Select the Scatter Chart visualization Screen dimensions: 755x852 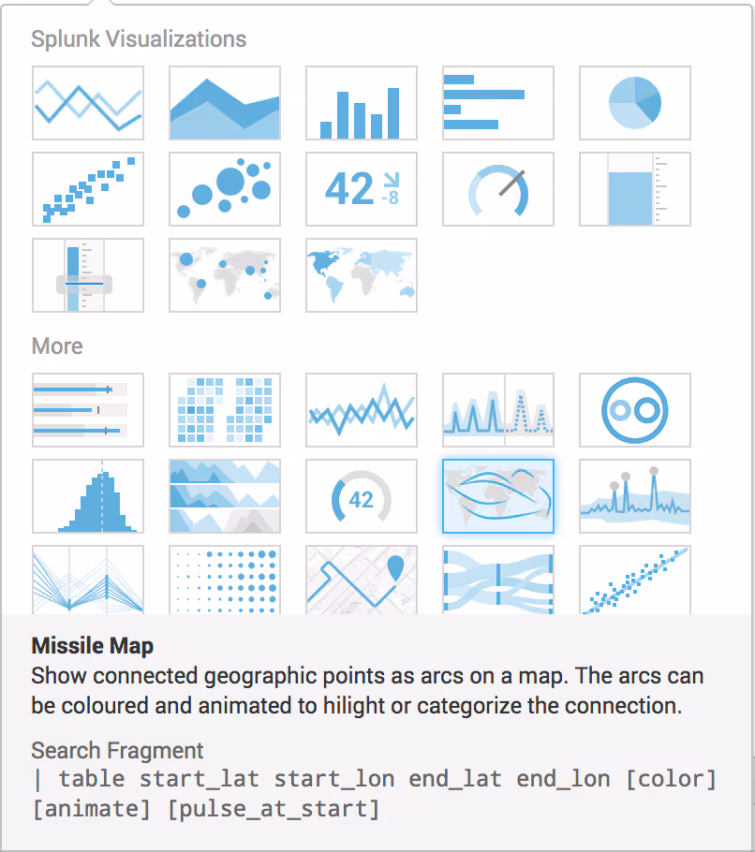pos(88,189)
